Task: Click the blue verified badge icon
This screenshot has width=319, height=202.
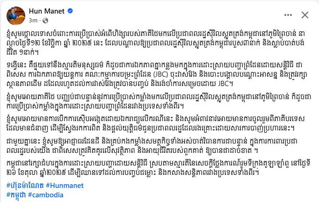Action: click(x=71, y=11)
